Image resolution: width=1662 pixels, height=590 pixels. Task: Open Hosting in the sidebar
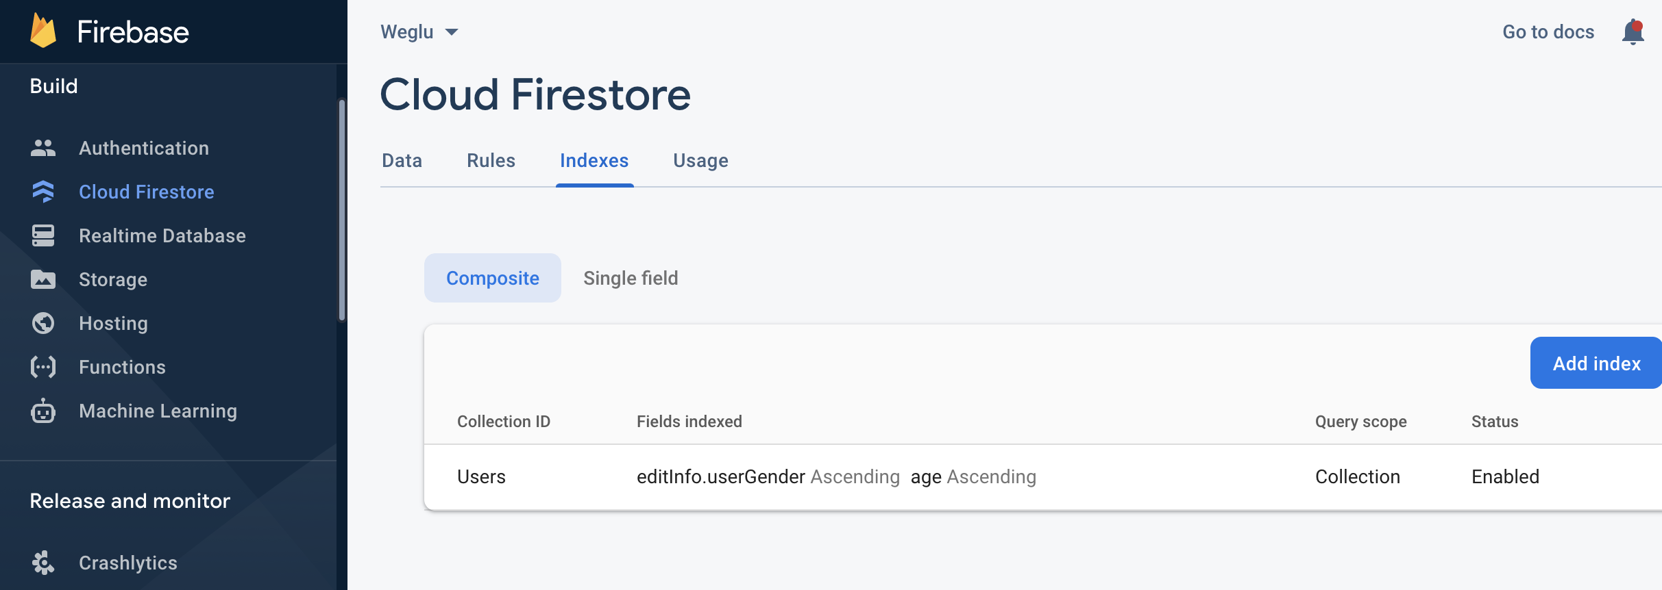pos(113,323)
